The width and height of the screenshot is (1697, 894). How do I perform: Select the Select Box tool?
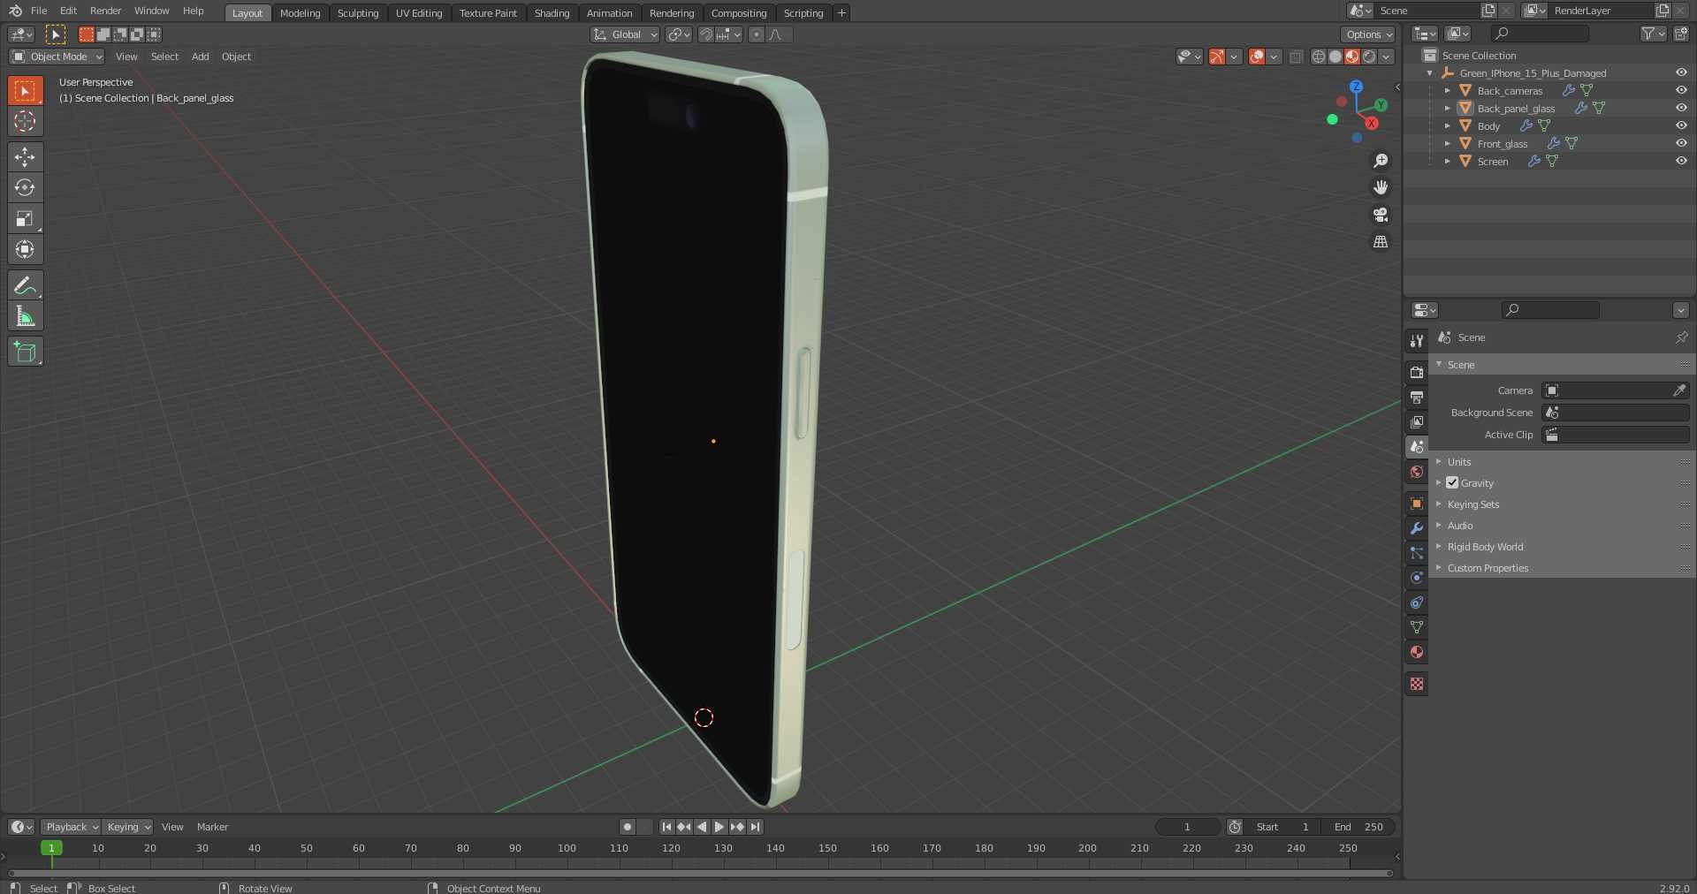(25, 90)
